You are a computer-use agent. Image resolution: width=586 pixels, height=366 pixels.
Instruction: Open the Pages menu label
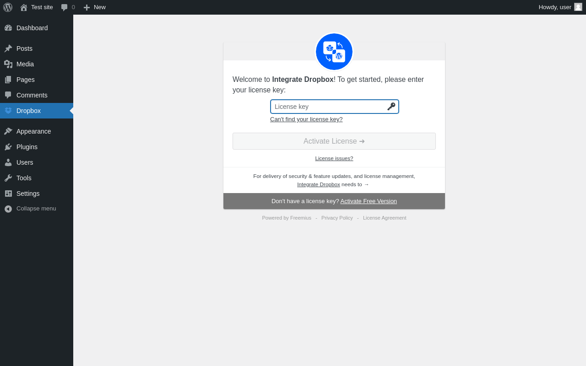(x=26, y=80)
